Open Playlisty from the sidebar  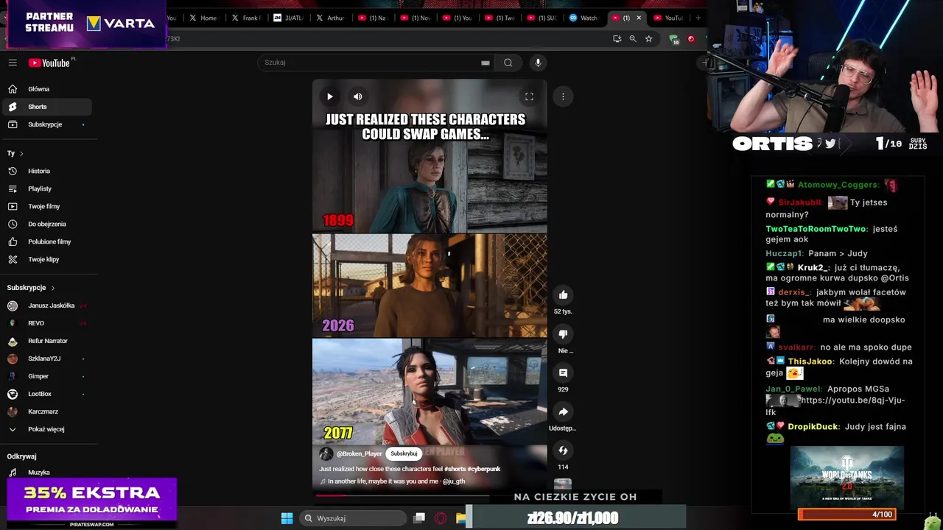click(x=46, y=188)
